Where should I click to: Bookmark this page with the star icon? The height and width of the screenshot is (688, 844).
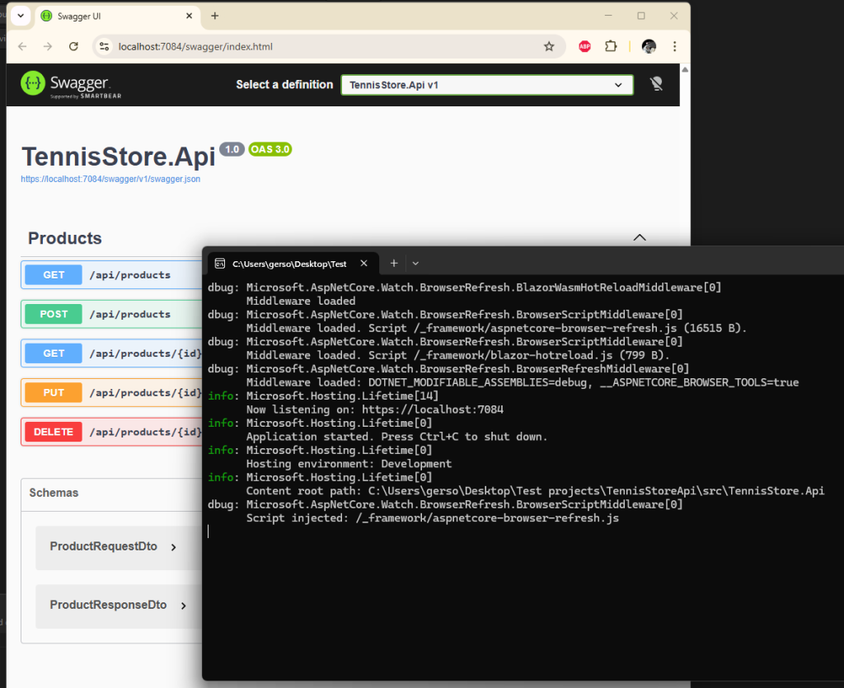coord(548,47)
